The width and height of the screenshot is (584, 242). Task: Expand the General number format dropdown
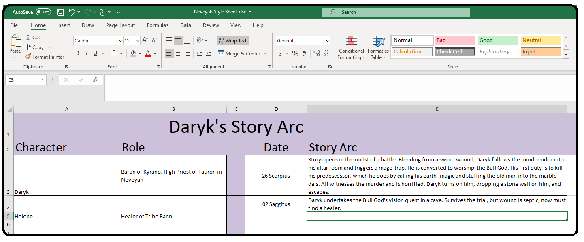click(x=327, y=41)
